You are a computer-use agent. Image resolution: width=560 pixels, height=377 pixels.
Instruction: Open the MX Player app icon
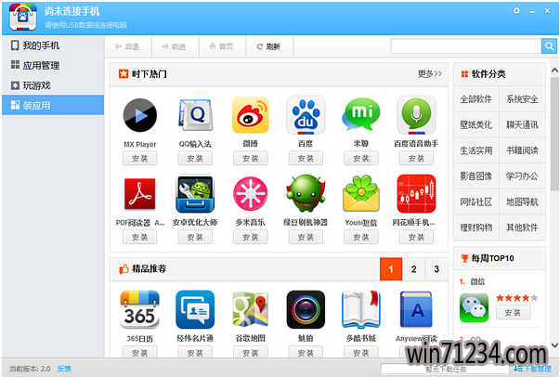[139, 115]
